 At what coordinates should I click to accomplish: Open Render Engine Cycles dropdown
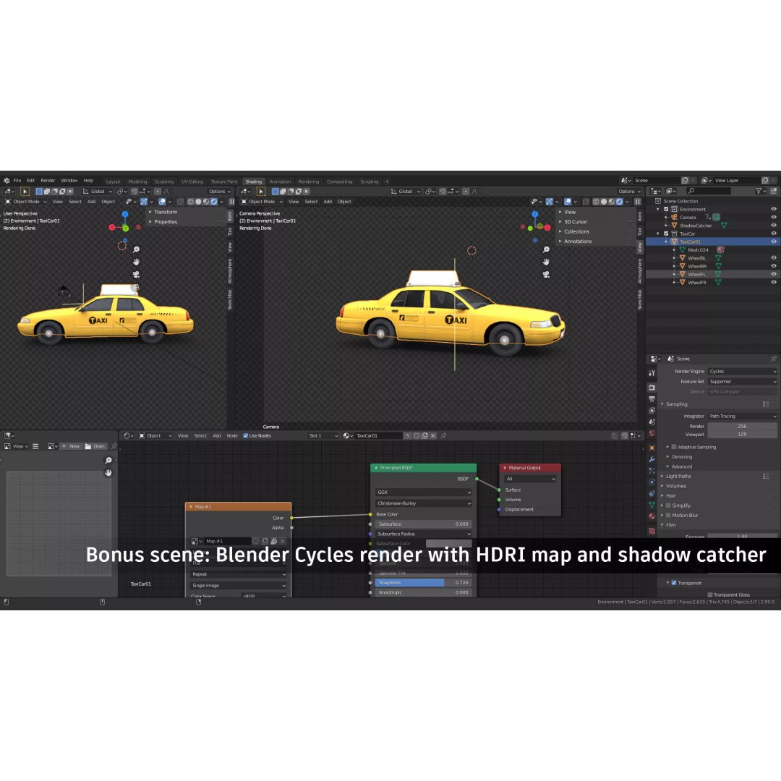742,372
